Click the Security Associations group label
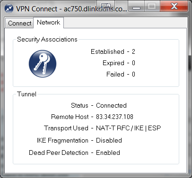192x178 pixels. [x=47, y=40]
